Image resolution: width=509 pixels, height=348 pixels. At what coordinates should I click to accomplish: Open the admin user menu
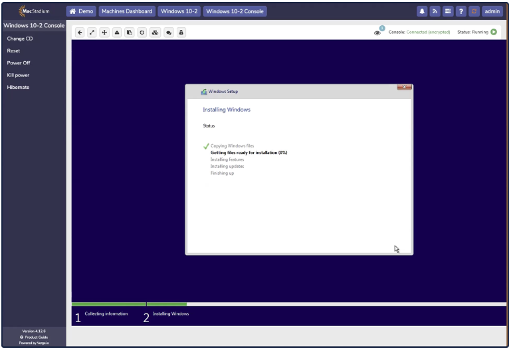click(x=492, y=11)
